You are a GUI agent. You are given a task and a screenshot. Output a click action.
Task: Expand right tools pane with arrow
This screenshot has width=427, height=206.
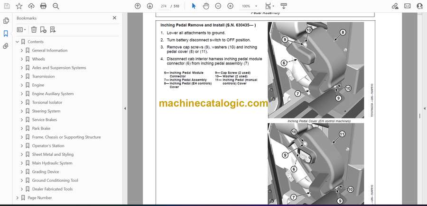point(424,108)
